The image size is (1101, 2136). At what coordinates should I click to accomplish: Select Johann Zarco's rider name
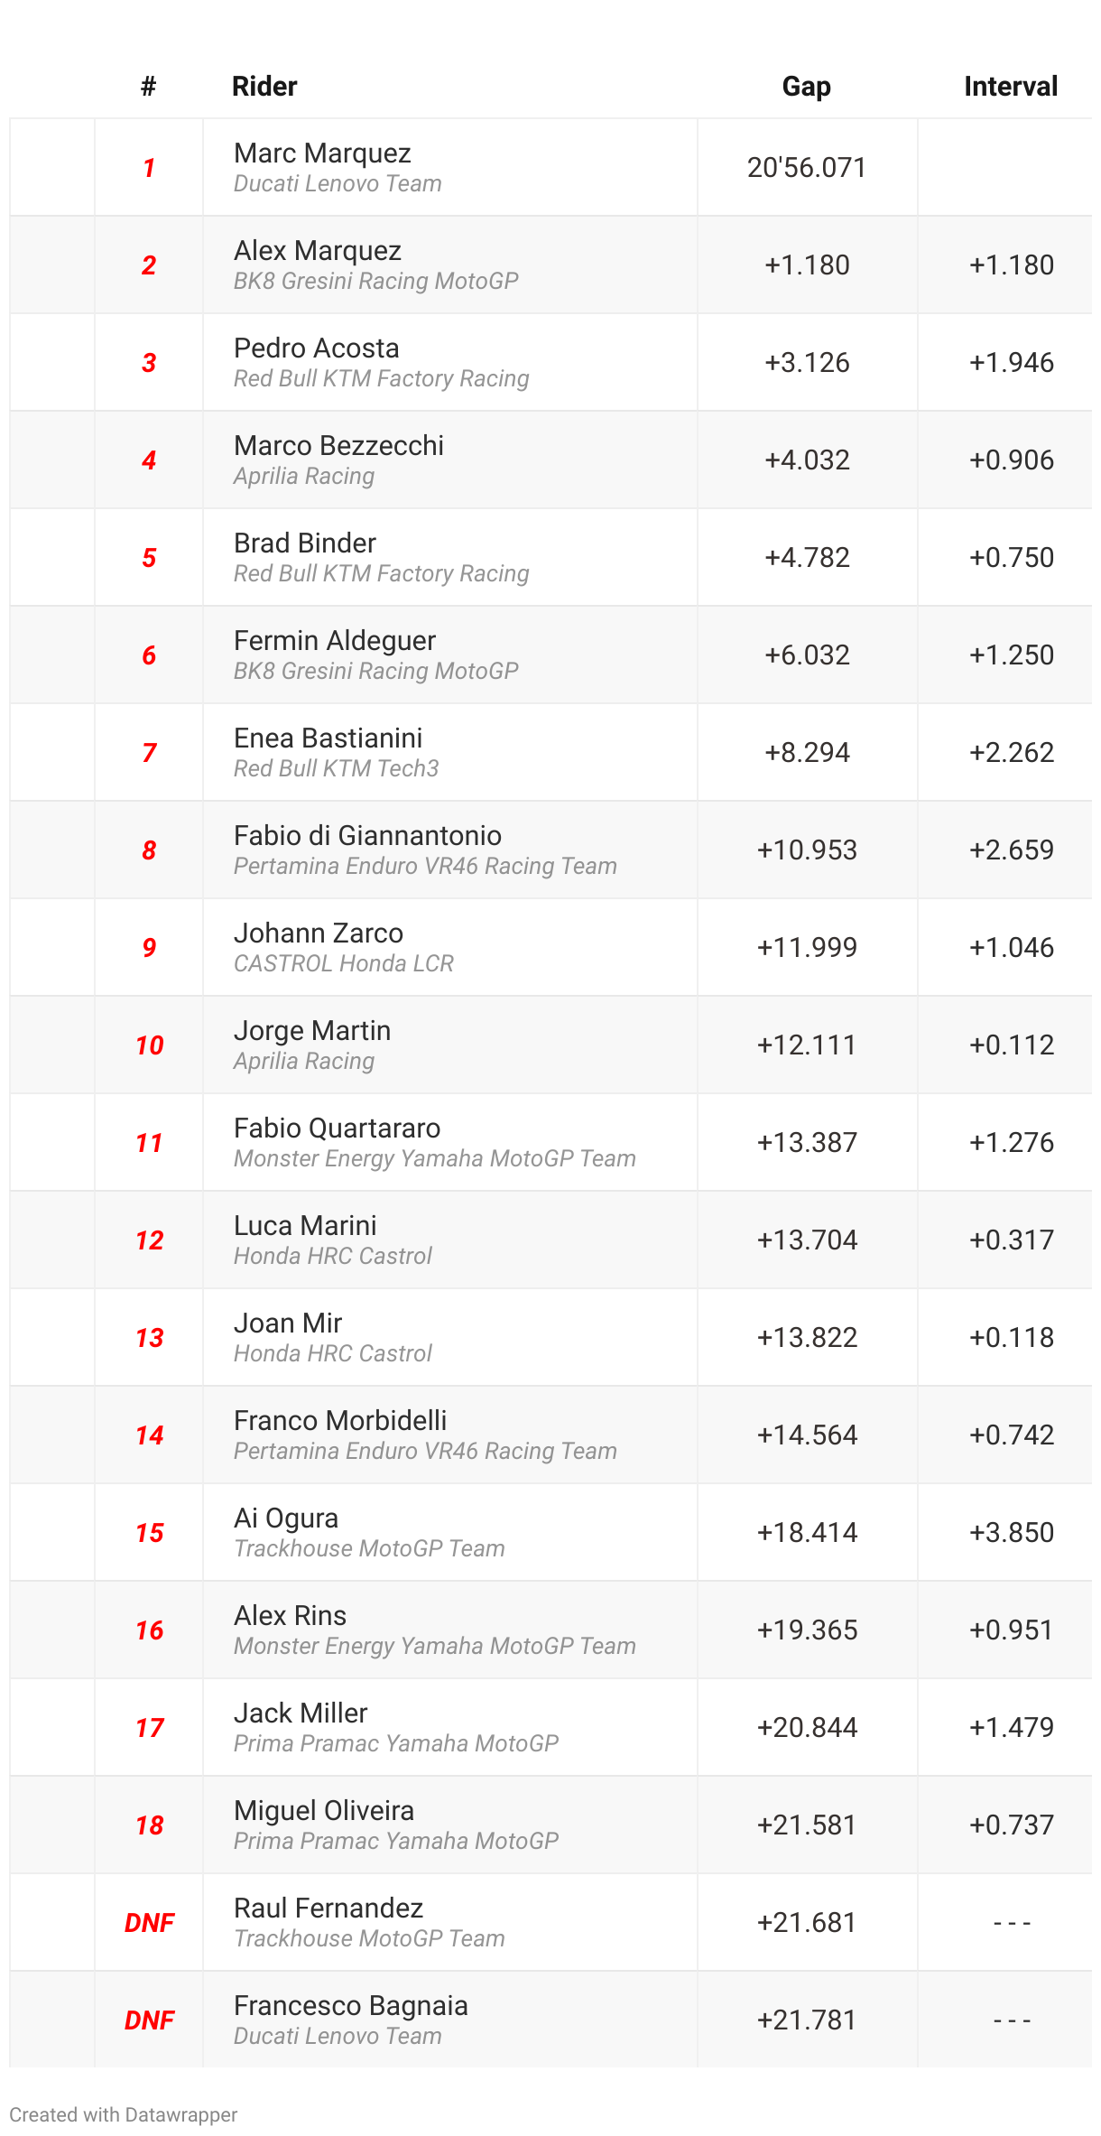319,933
